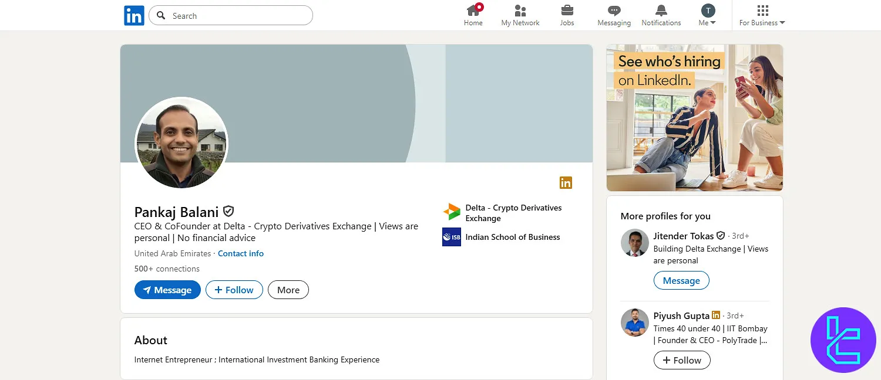Image resolution: width=881 pixels, height=380 pixels.
Task: Click Pankaj Balani's profile photo
Action: [x=181, y=143]
